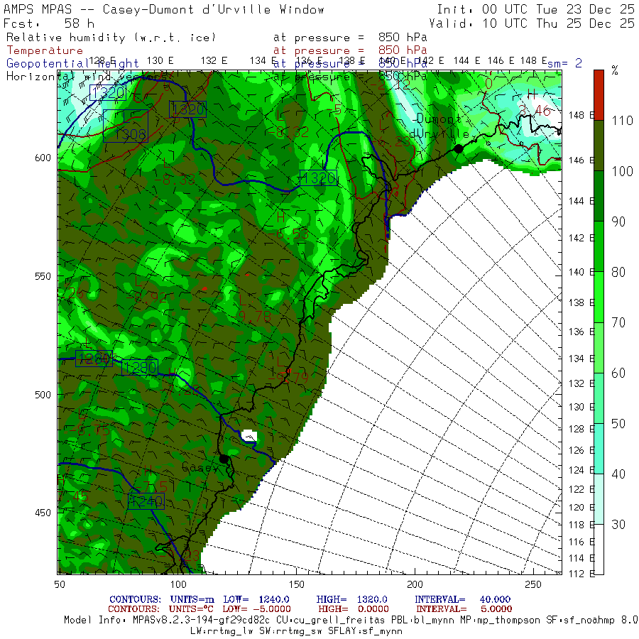The width and height of the screenshot is (639, 639).
Task: Click the light green 60-70 color bar segment
Action: click(599, 348)
